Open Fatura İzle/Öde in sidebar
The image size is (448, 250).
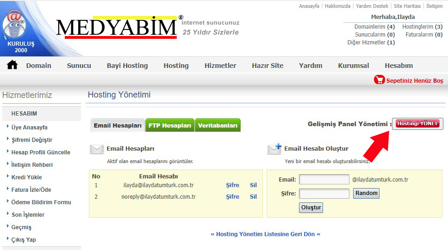(x=31, y=189)
